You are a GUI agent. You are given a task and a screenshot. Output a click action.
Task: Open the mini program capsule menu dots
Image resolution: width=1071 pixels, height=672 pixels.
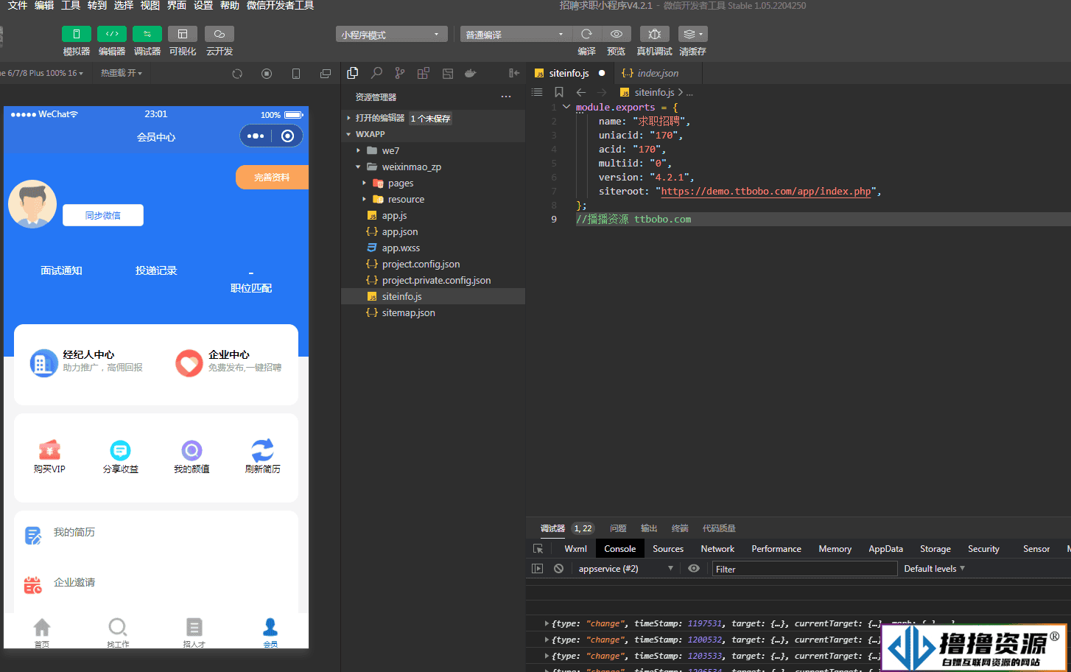coord(256,136)
